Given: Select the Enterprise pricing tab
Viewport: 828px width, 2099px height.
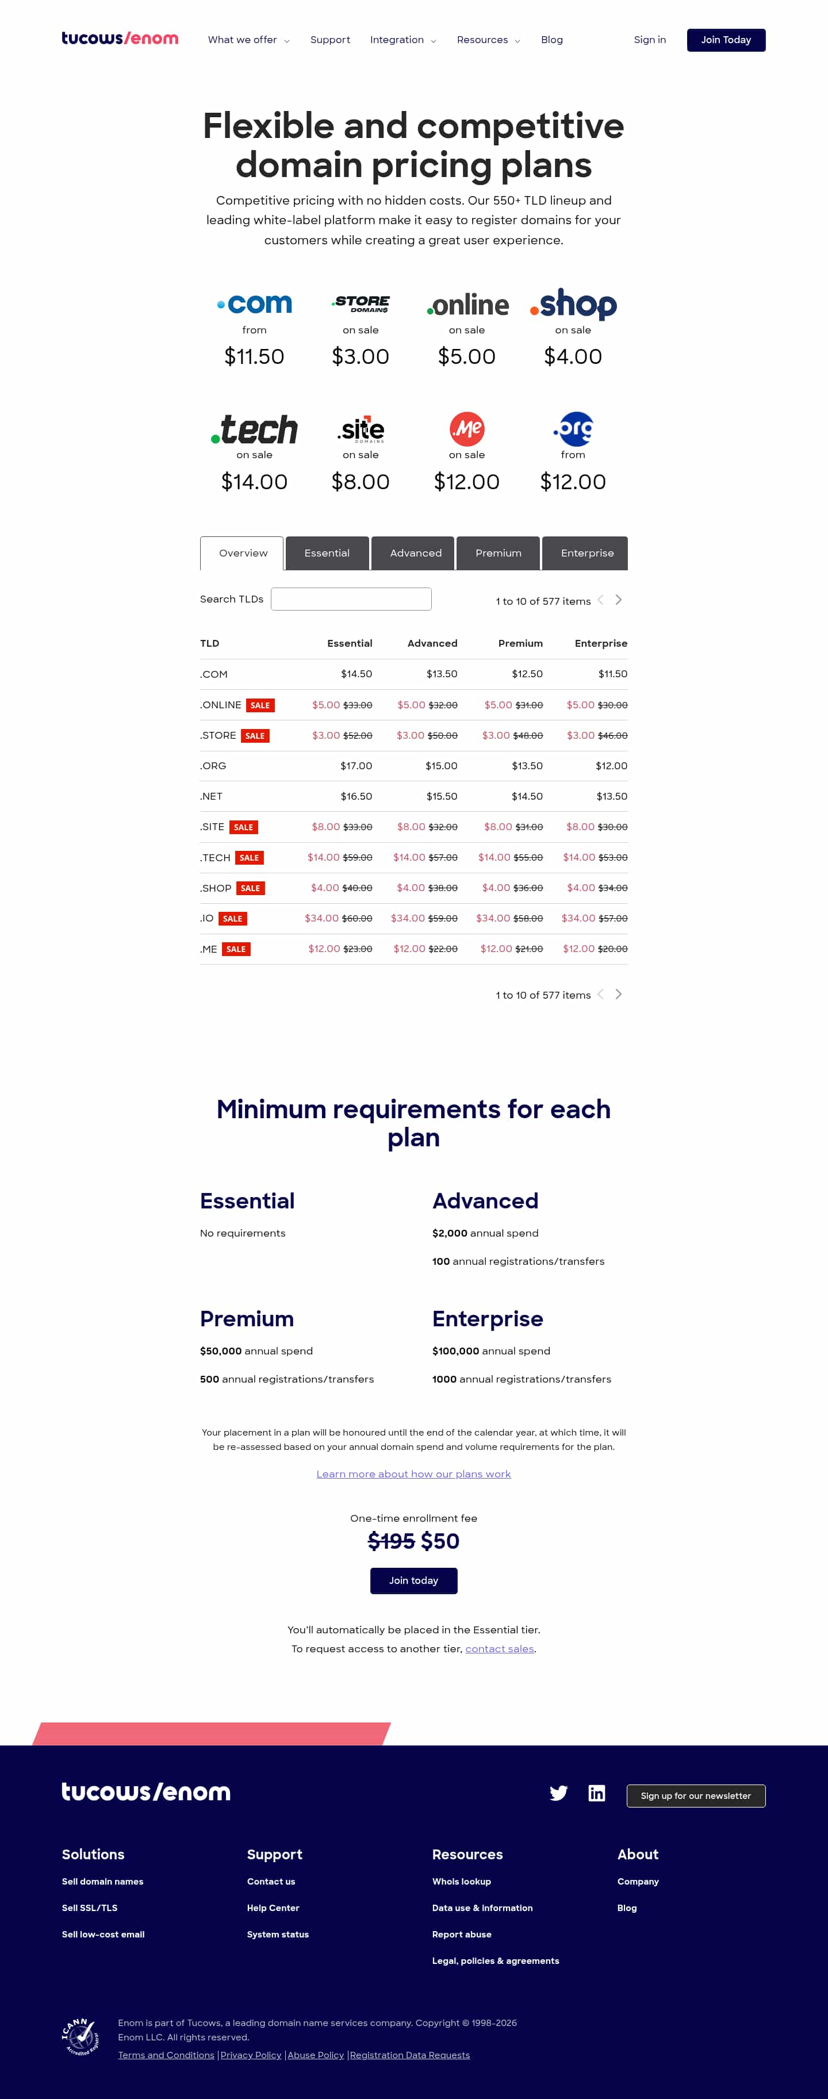Looking at the screenshot, I should coord(586,553).
